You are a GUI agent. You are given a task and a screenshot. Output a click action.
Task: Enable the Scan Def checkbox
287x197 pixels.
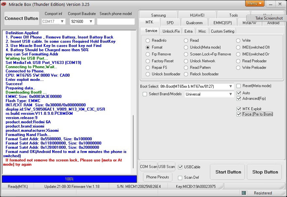[x=180, y=178]
